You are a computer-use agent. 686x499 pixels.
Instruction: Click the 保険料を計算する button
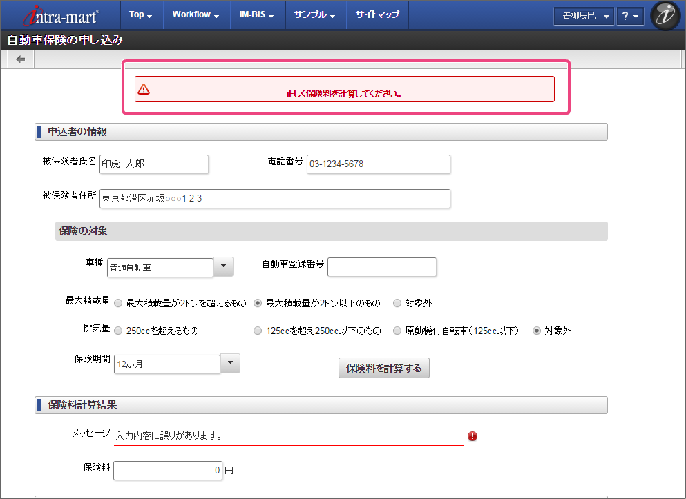(384, 368)
